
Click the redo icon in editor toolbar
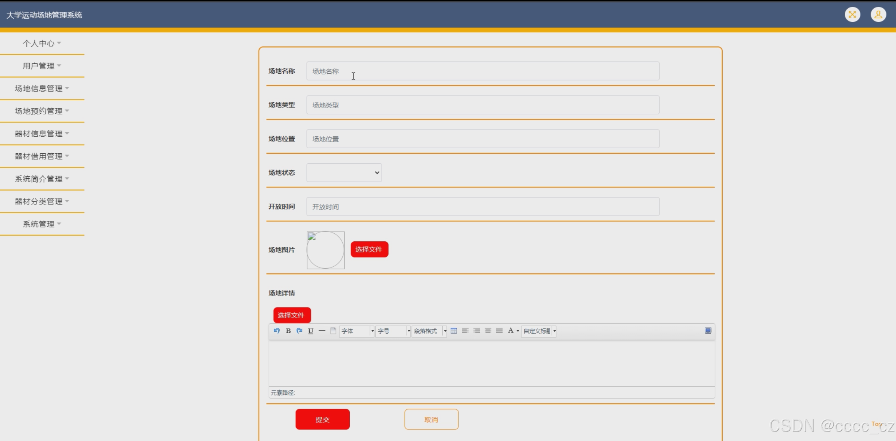(299, 331)
